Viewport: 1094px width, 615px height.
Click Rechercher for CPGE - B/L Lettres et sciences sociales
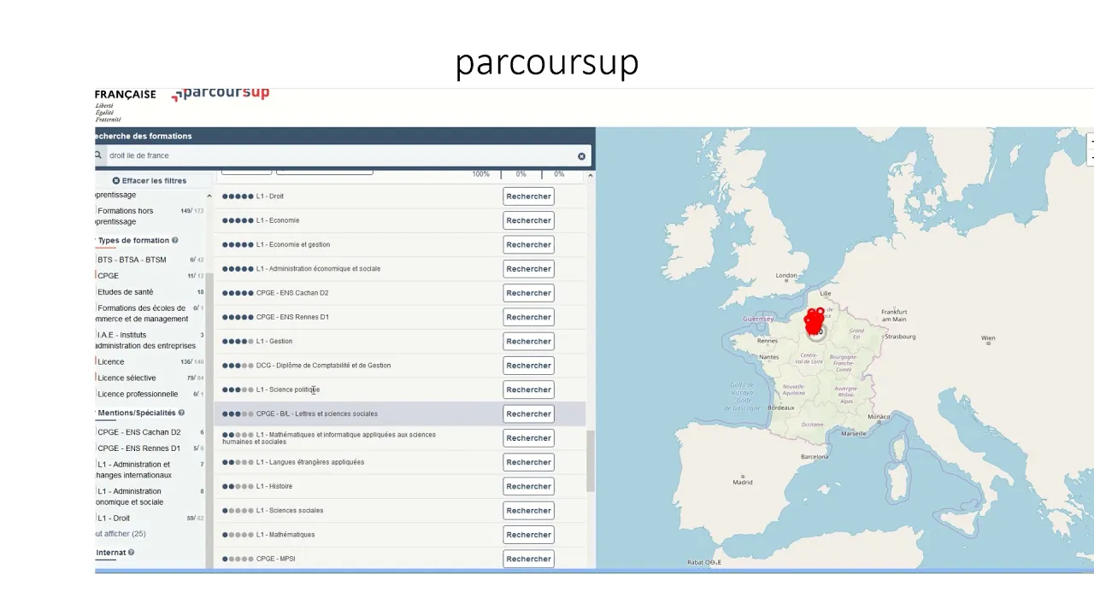[528, 414]
